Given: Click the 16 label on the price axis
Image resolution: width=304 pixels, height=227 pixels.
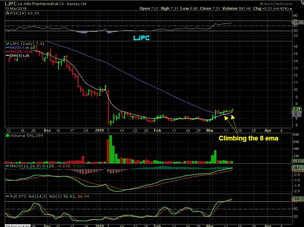Looking at the screenshot, I should coord(295,46).
